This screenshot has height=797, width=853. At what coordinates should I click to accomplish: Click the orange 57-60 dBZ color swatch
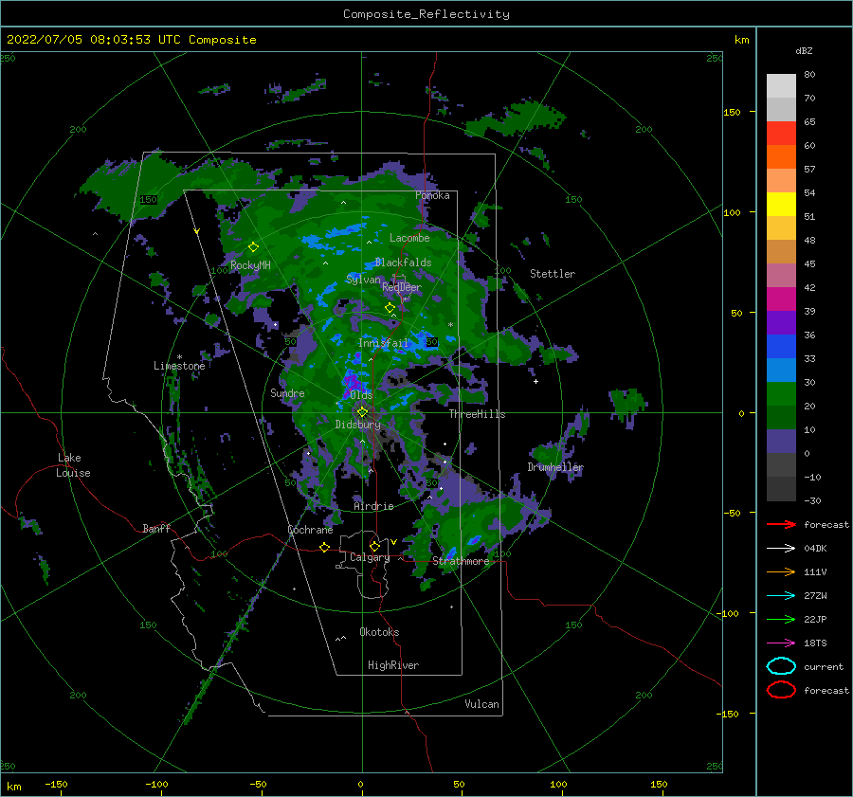pyautogui.click(x=781, y=157)
